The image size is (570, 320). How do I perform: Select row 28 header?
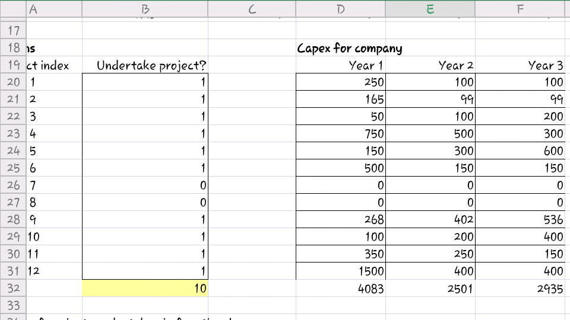[13, 219]
